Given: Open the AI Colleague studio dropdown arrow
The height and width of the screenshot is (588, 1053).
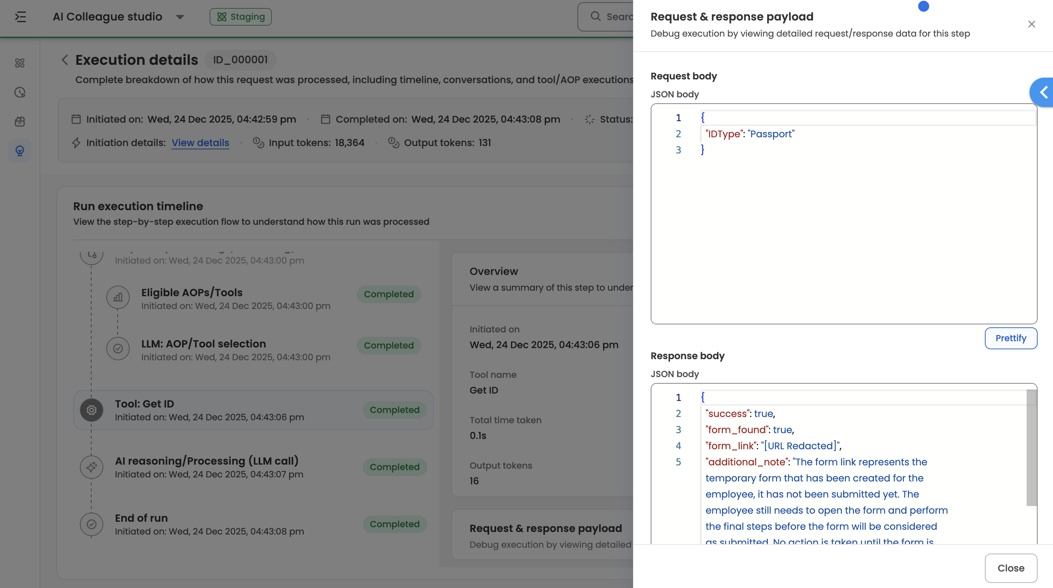Looking at the screenshot, I should click(180, 17).
